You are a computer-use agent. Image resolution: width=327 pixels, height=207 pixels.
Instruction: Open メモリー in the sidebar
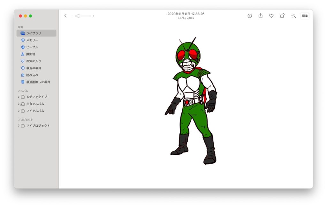pos(36,40)
